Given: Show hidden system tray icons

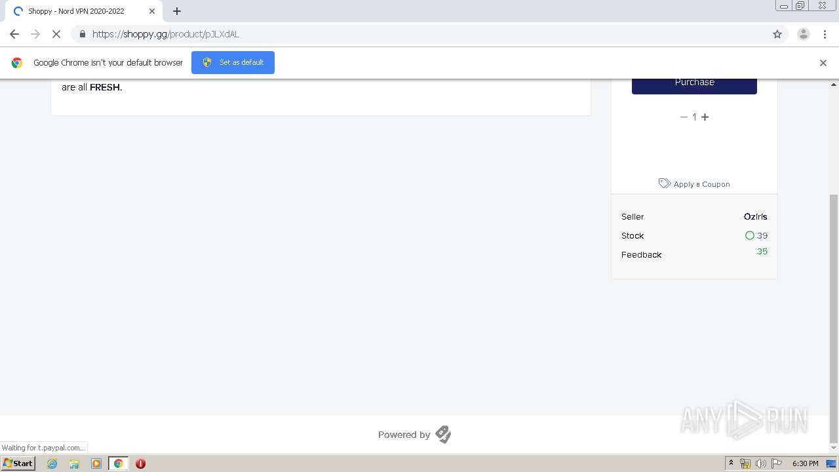Looking at the screenshot, I should pos(731,463).
